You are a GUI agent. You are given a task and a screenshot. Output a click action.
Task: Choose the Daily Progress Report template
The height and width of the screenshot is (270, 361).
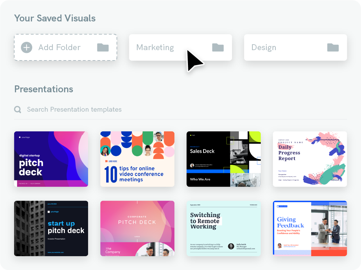pyautogui.click(x=310, y=159)
